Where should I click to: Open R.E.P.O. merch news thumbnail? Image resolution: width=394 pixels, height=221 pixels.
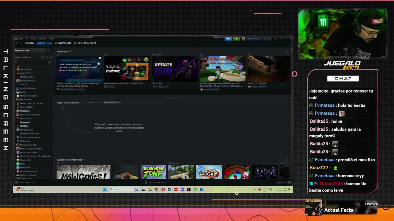(127, 69)
